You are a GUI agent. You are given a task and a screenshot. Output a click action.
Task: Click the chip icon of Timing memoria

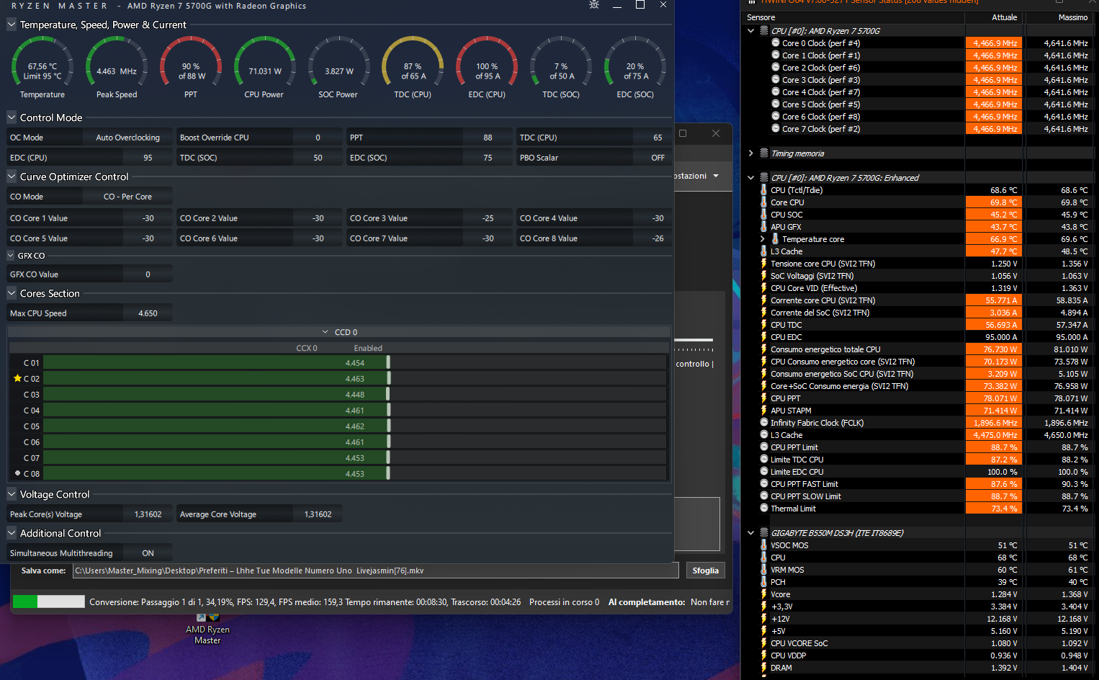764,153
